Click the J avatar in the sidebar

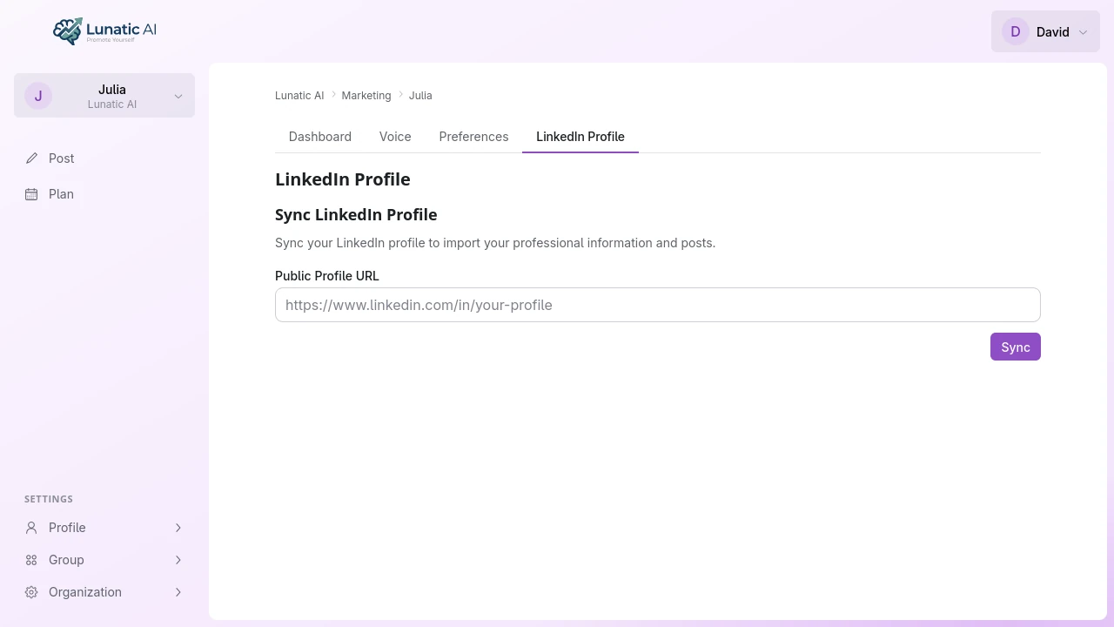pyautogui.click(x=38, y=96)
